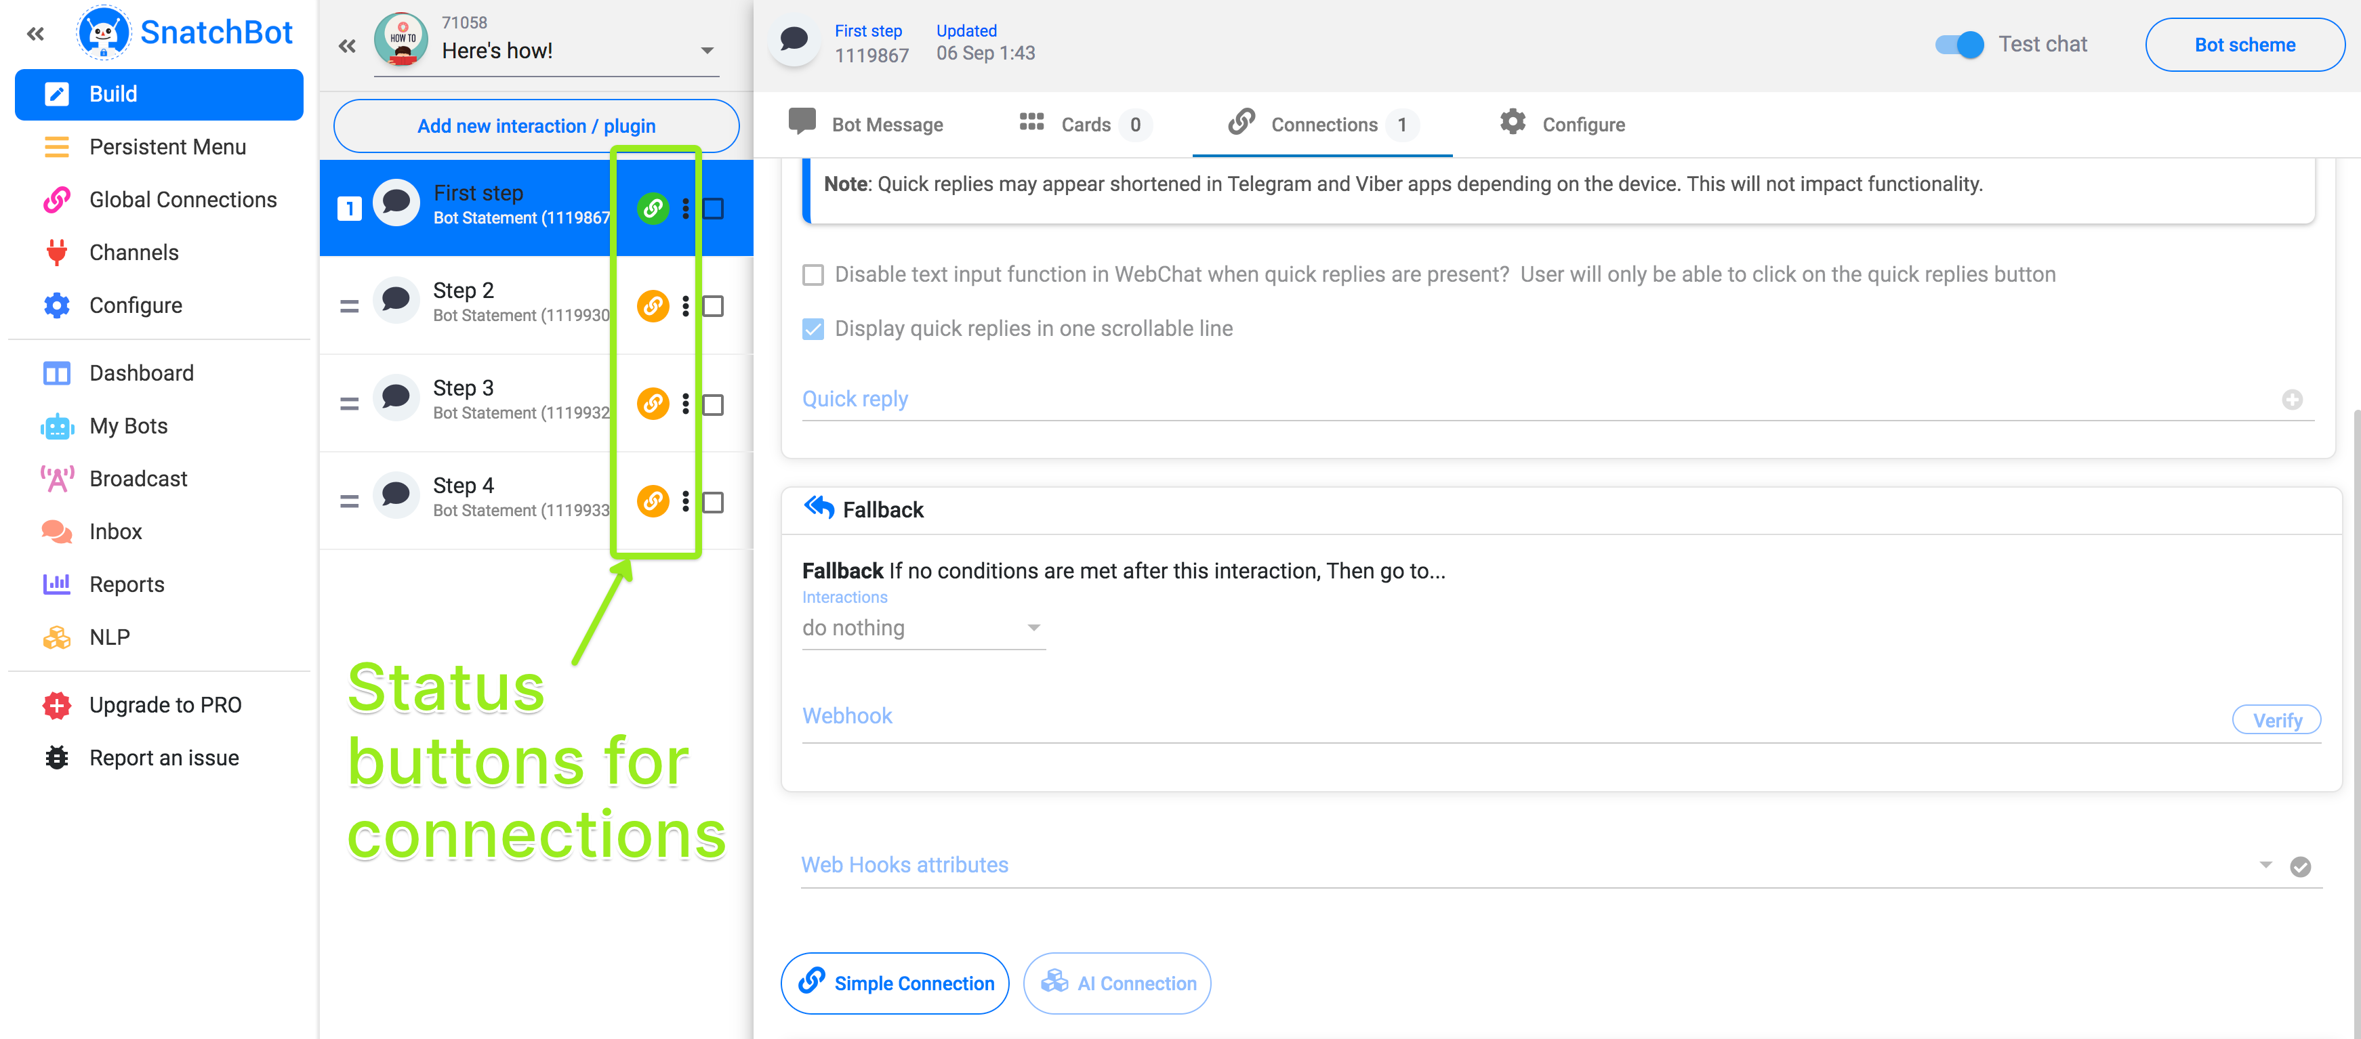The height and width of the screenshot is (1039, 2361).
Task: Toggle the Test chat switch
Action: click(x=1960, y=44)
